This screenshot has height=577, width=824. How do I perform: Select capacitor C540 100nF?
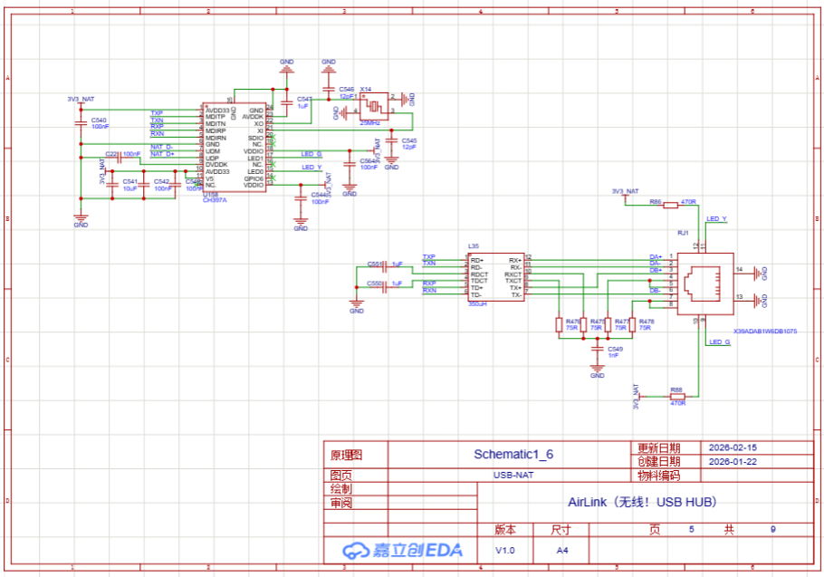(x=81, y=123)
